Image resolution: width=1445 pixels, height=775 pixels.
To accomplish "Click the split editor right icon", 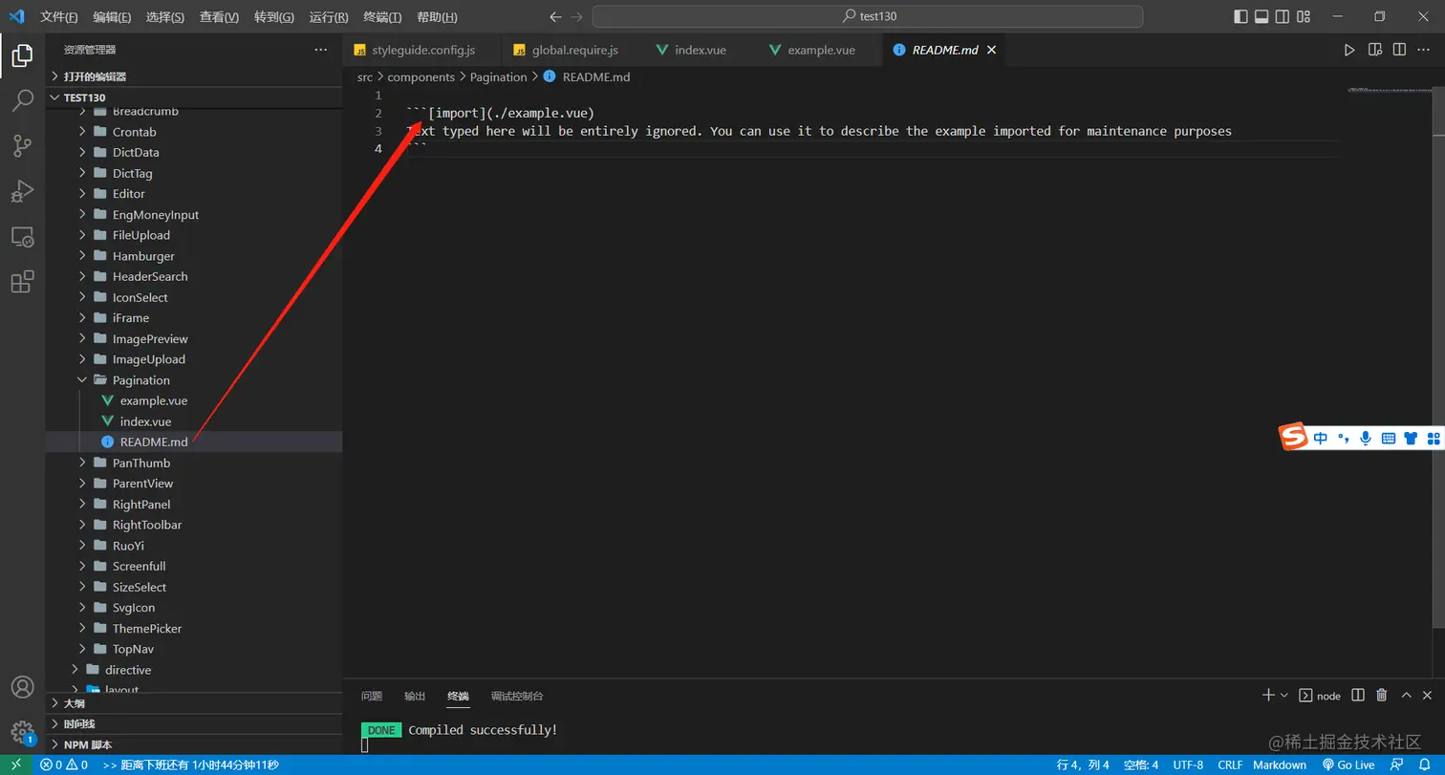I will 1399,50.
